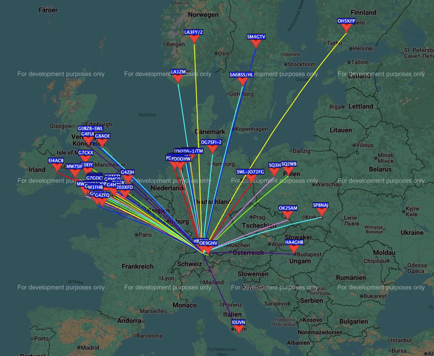Select the G4ZJH red pin
Image resolution: width=434 pixels, height=356 pixels.
point(128,179)
